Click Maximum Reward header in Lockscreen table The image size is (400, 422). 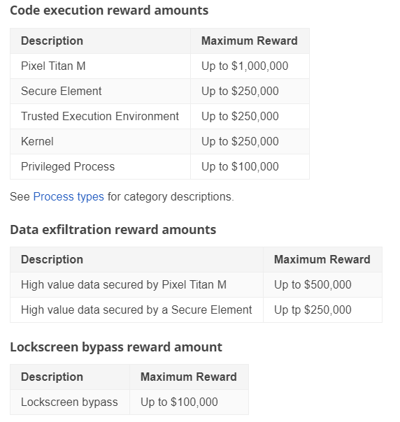coord(189,377)
